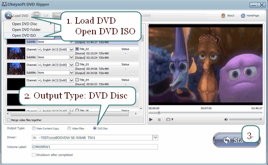
Task: Click the Start conversion button
Action: (237, 140)
